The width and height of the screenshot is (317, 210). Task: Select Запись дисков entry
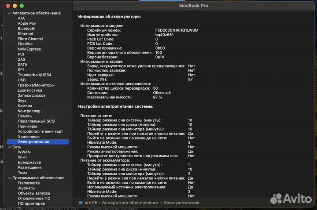pyautogui.click(x=32, y=95)
